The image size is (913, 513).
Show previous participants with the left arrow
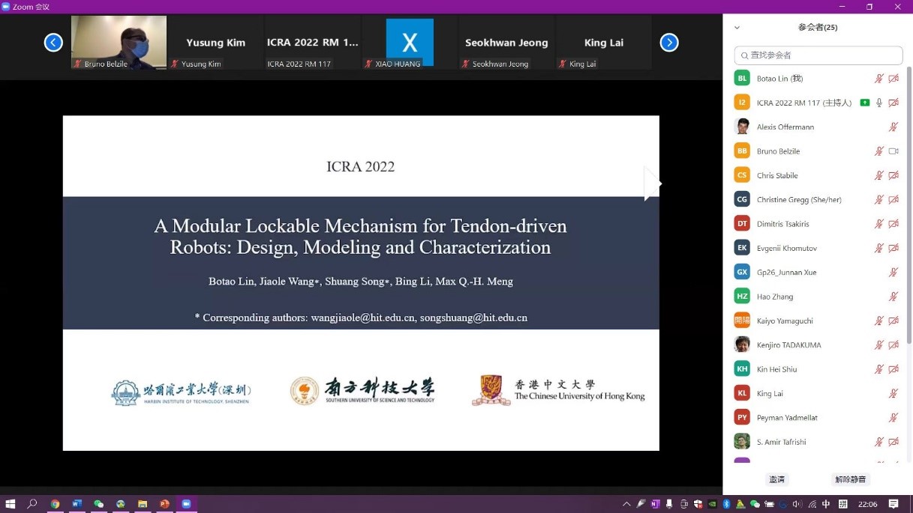tap(53, 43)
